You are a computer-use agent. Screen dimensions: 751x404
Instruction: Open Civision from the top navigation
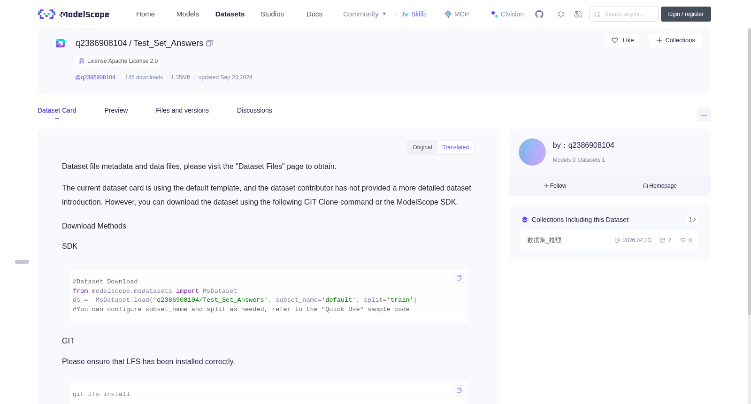pyautogui.click(x=507, y=14)
